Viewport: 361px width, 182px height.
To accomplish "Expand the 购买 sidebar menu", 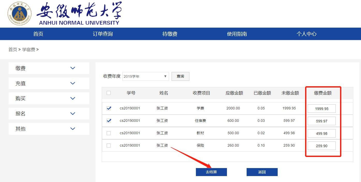I will pos(73,98).
